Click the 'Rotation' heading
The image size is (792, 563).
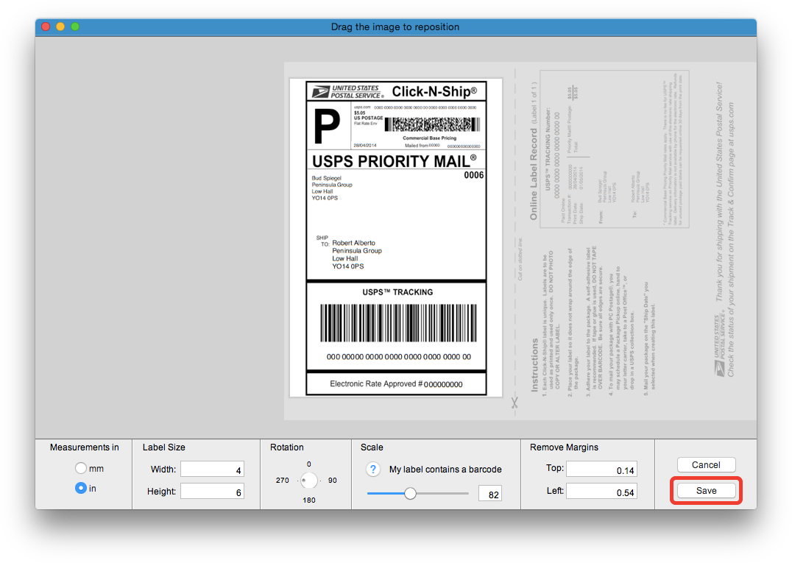(287, 447)
